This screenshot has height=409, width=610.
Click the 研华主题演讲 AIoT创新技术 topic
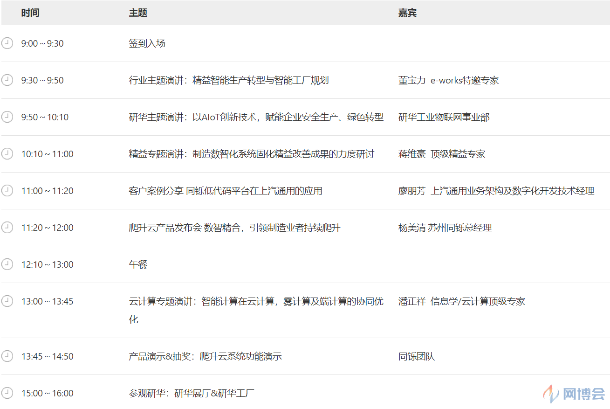coord(256,118)
